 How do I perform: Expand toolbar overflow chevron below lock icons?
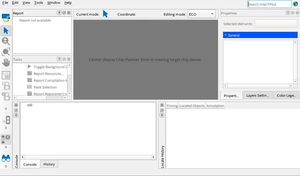(x=6, y=108)
